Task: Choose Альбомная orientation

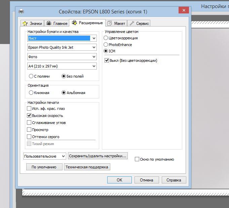Action: coord(64,93)
